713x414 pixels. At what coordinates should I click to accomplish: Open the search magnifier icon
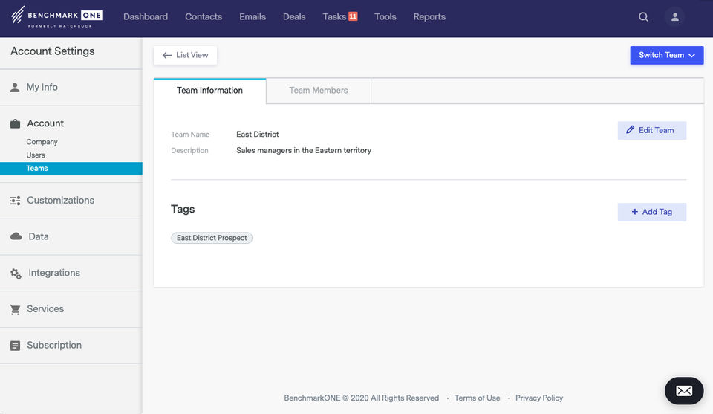643,17
